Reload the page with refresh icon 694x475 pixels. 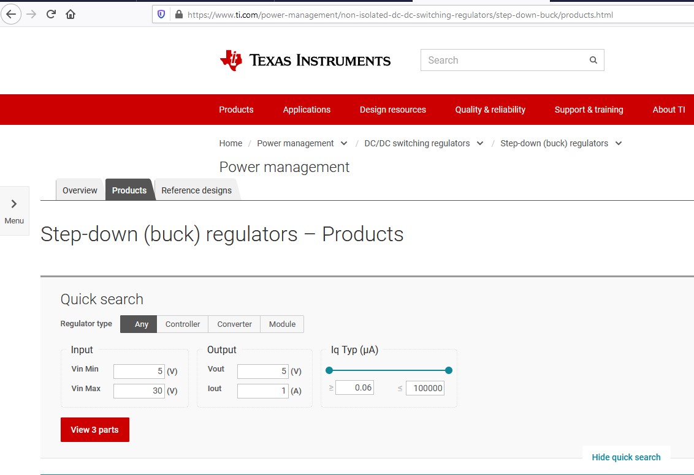pos(51,14)
